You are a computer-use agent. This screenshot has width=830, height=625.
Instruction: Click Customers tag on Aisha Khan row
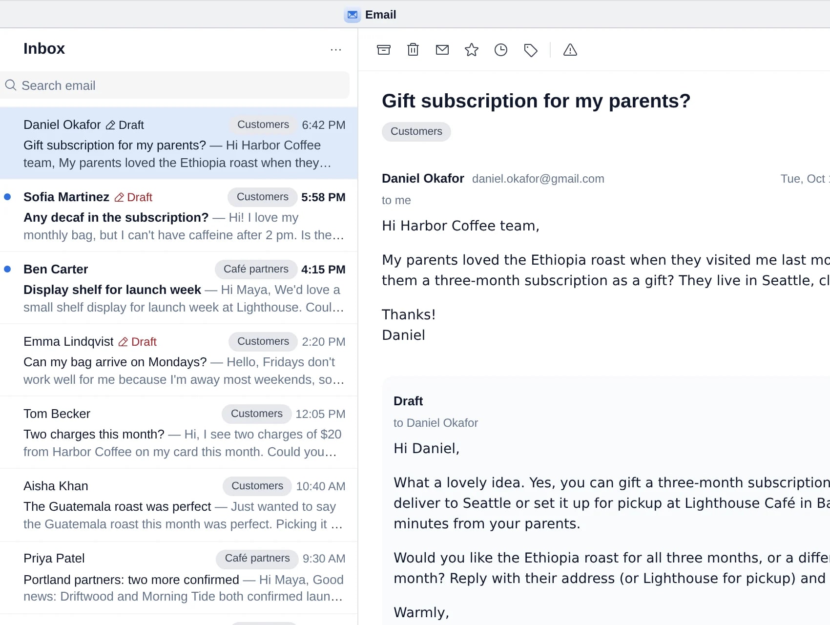click(x=257, y=486)
